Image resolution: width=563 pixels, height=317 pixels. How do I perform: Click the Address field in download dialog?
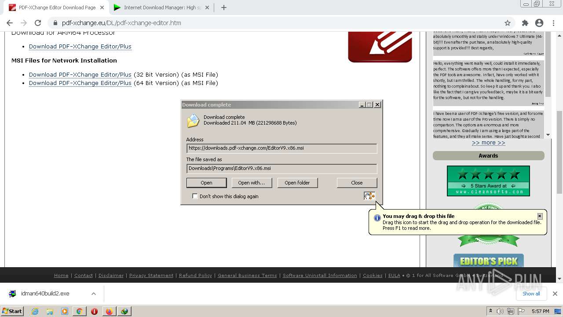[x=281, y=148]
